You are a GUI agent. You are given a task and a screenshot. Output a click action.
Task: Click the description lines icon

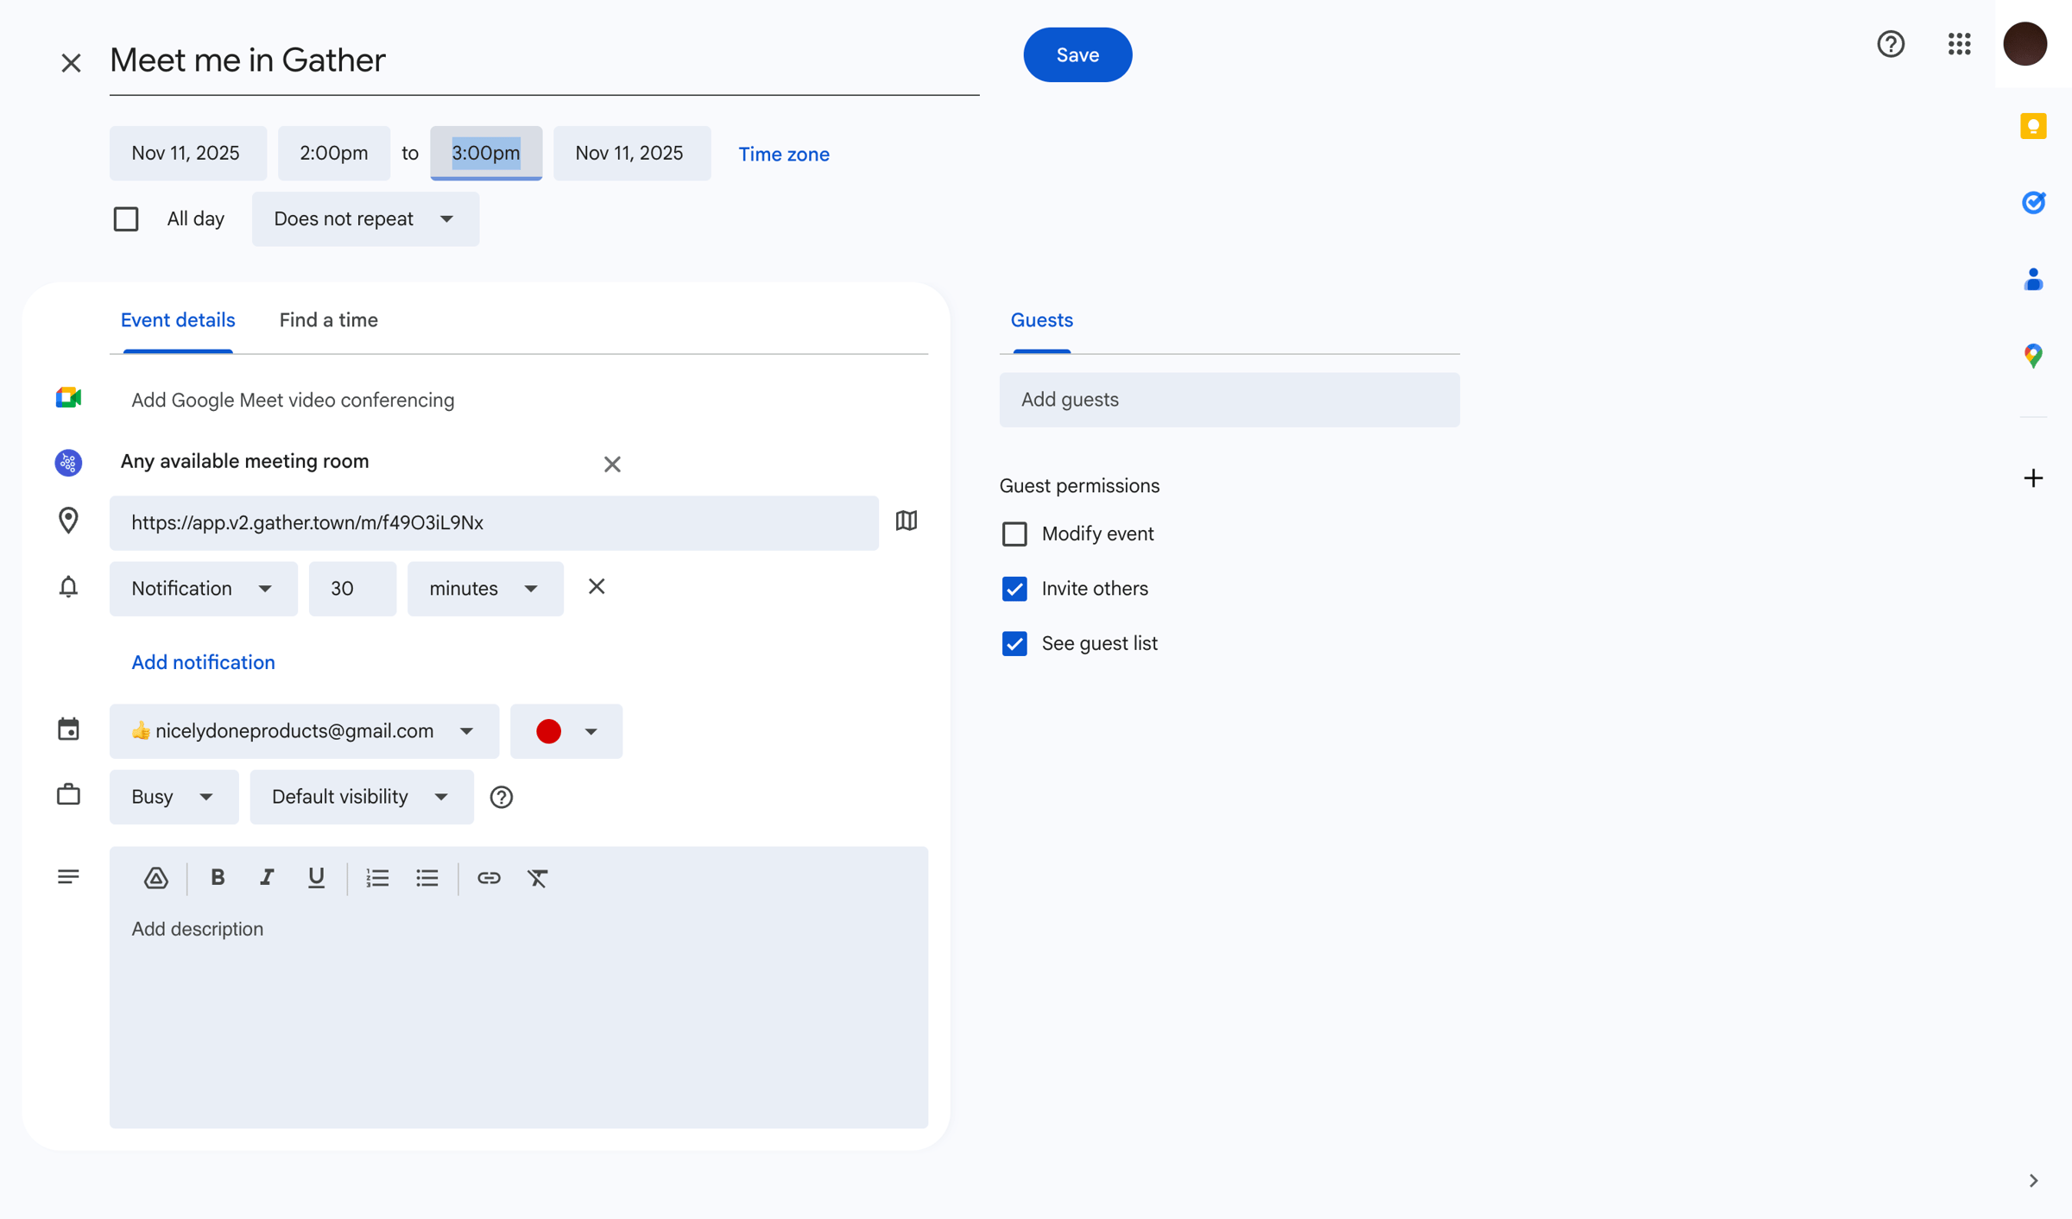pyautogui.click(x=68, y=877)
